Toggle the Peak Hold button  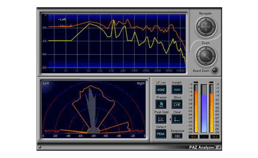pos(161,119)
